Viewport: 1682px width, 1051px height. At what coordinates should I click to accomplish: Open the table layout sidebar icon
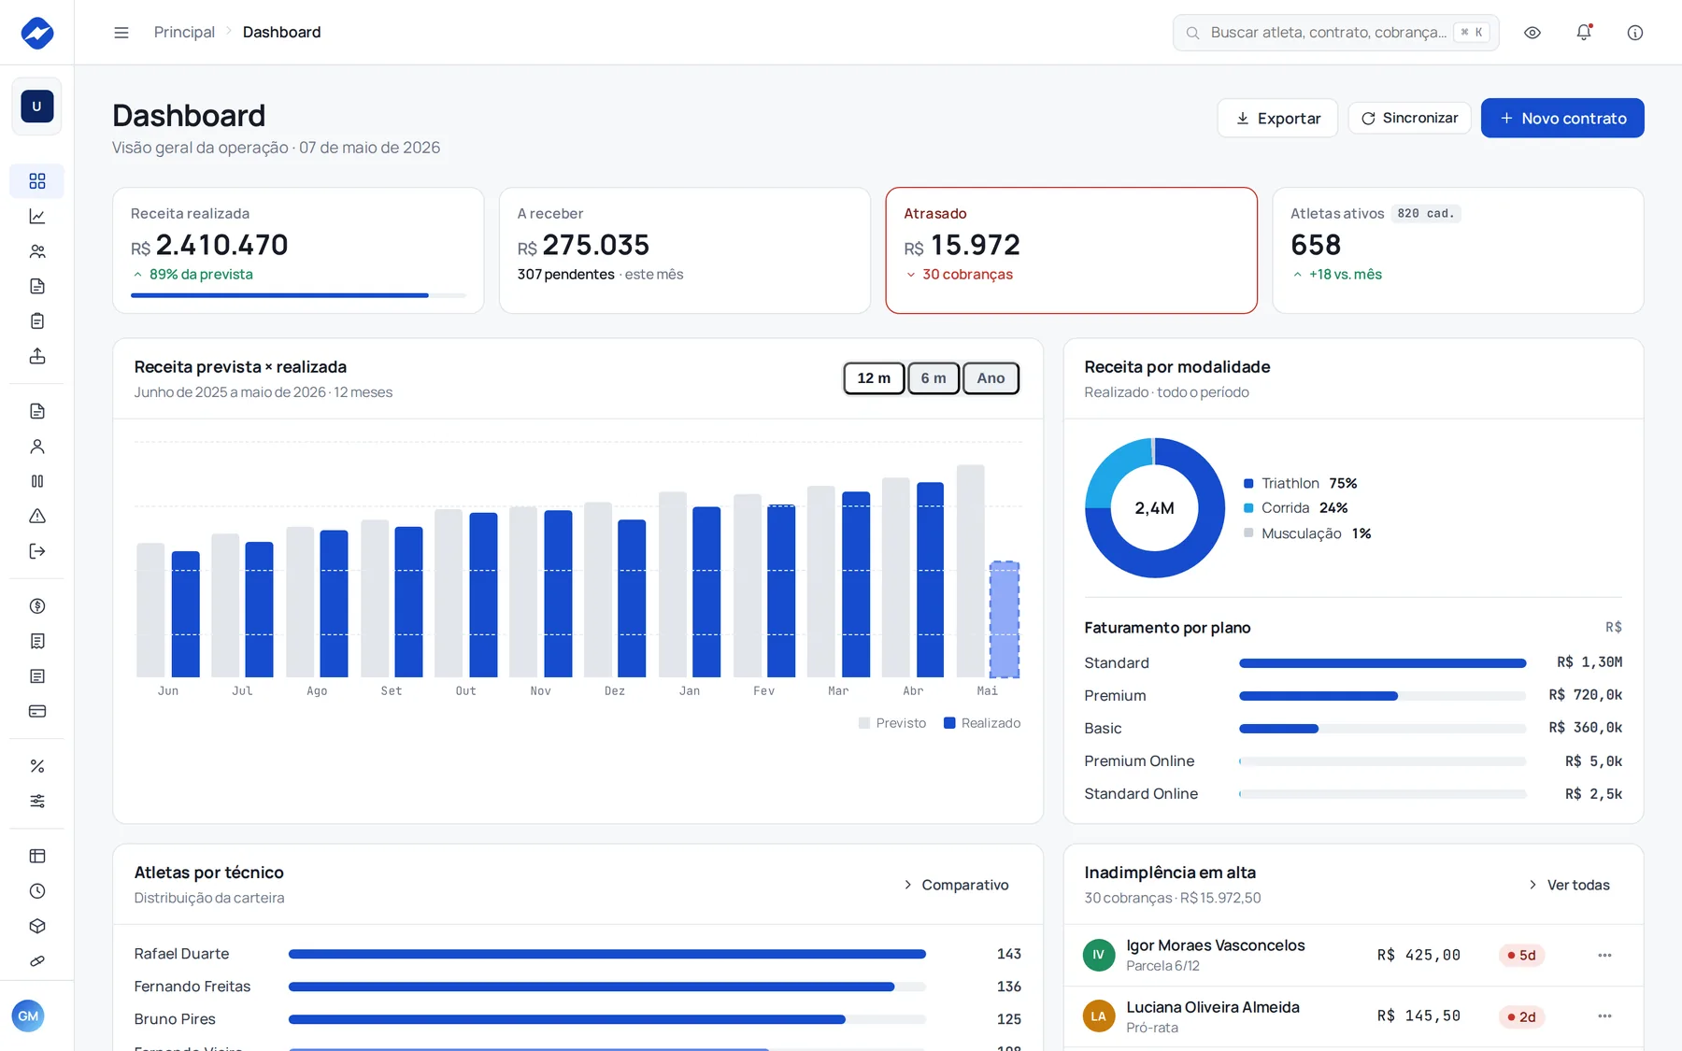37,856
